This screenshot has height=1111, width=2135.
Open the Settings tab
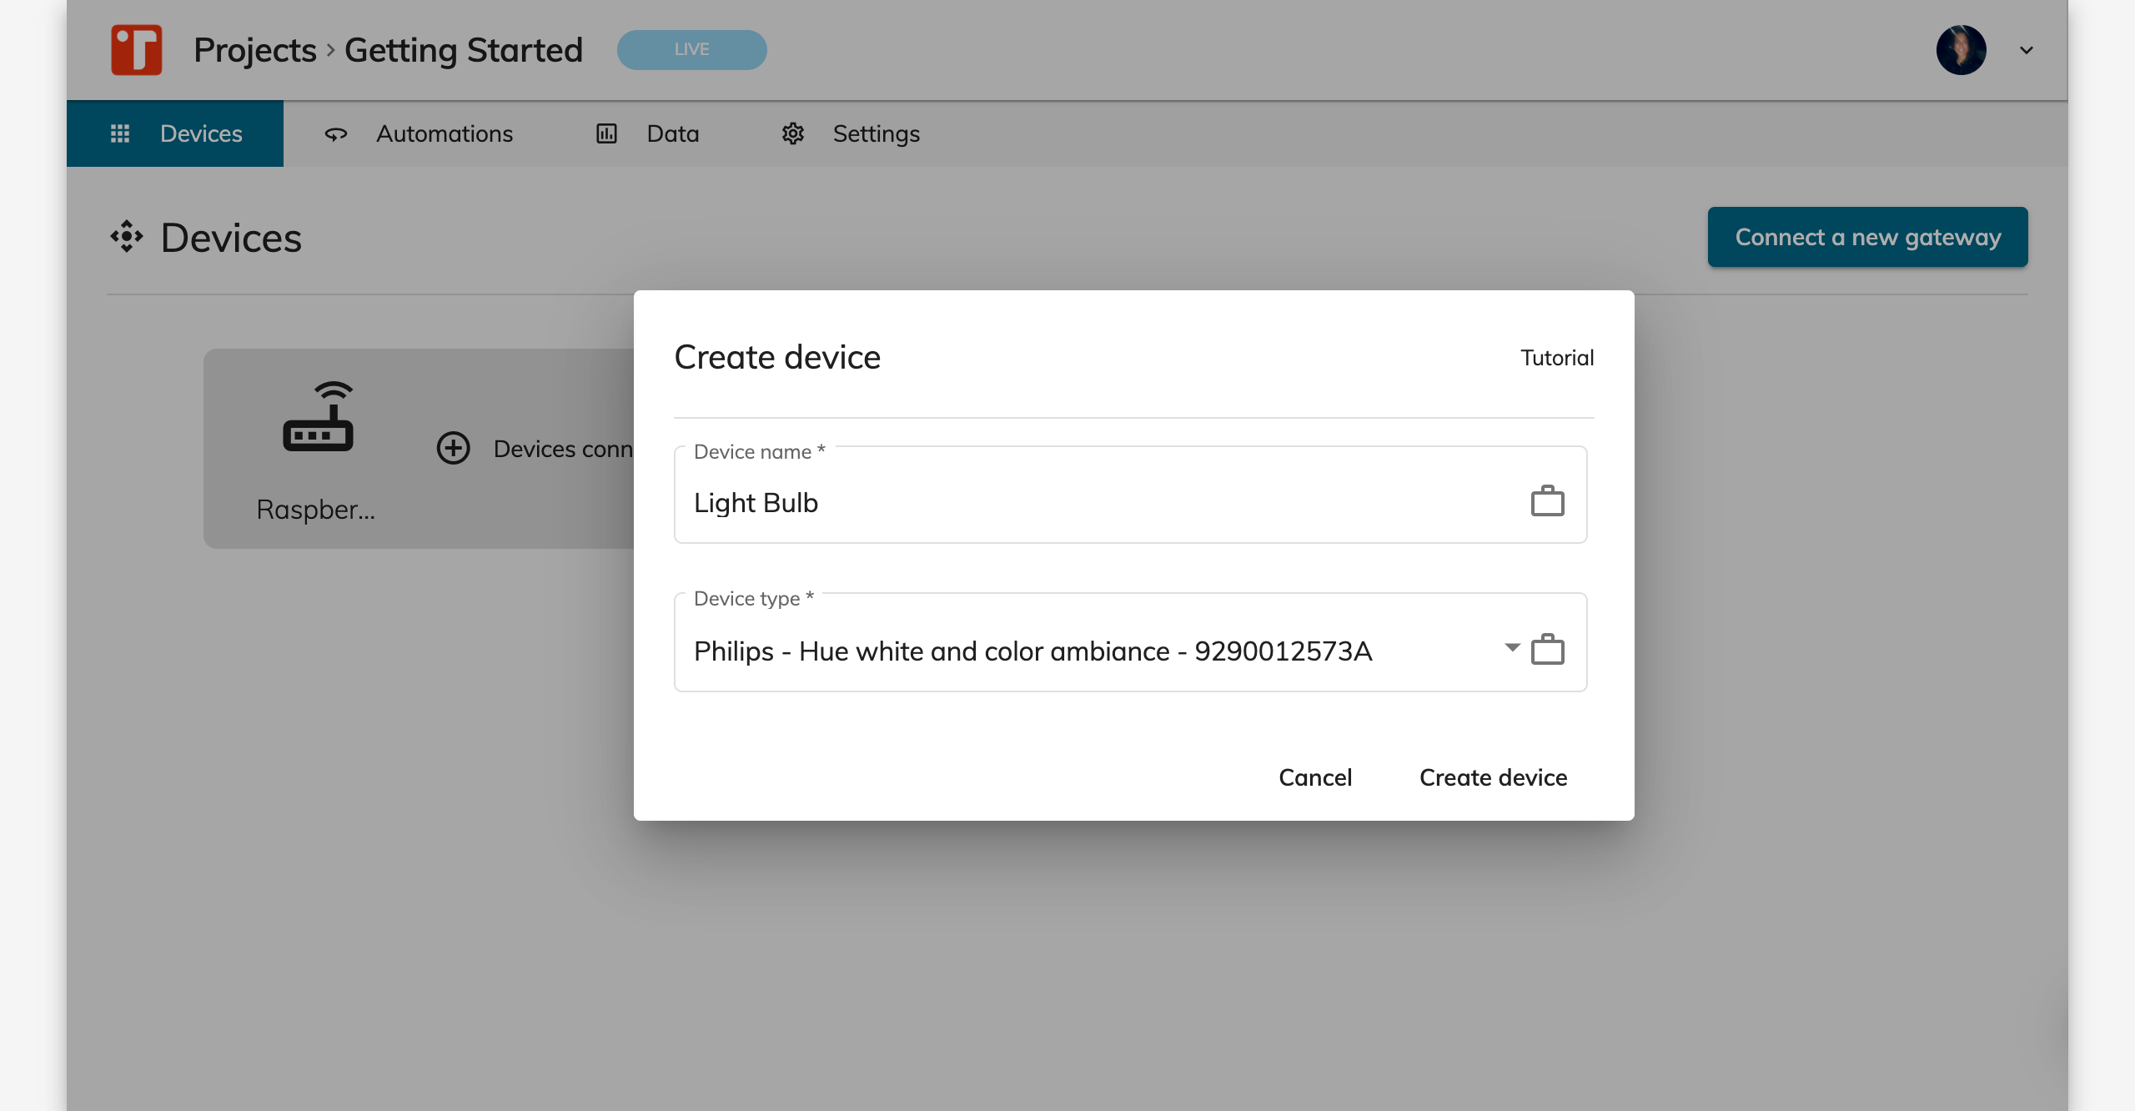pyautogui.click(x=876, y=133)
